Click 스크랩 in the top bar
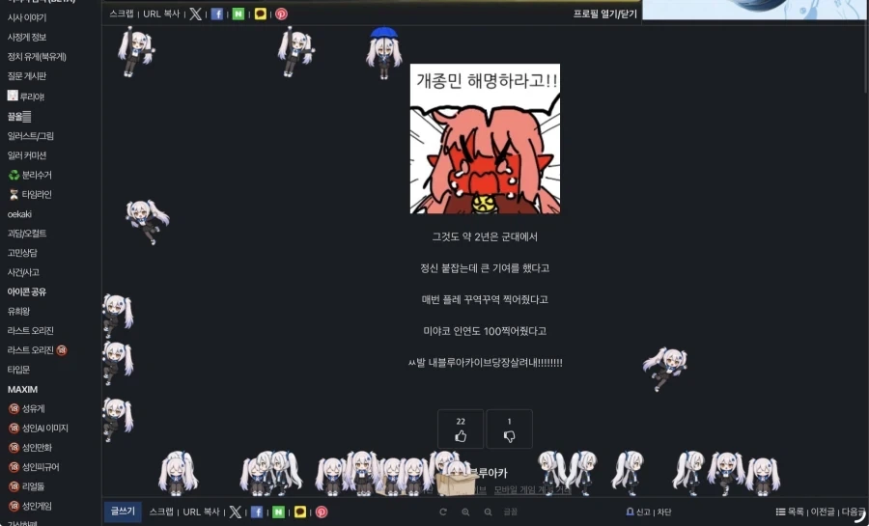869x526 pixels. 122,14
